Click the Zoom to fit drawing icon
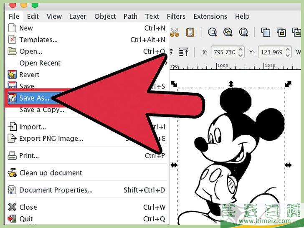 pos(228,32)
